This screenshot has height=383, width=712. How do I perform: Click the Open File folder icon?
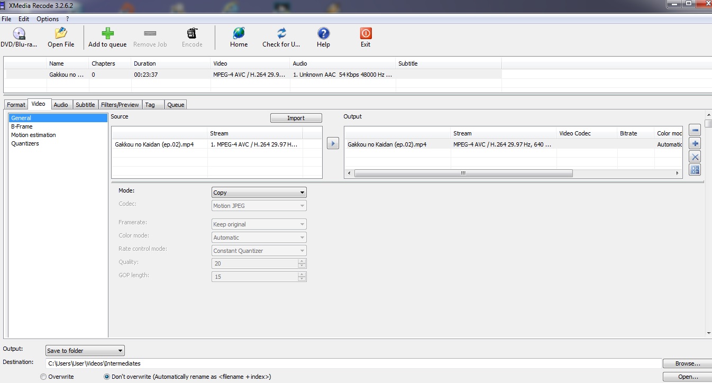pyautogui.click(x=61, y=33)
